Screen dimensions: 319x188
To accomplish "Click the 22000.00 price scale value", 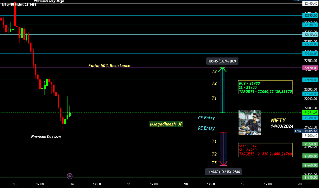I will tap(310, 108).
